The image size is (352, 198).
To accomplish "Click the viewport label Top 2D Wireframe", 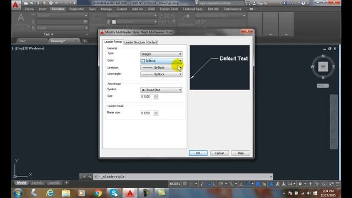I will pos(28,48).
